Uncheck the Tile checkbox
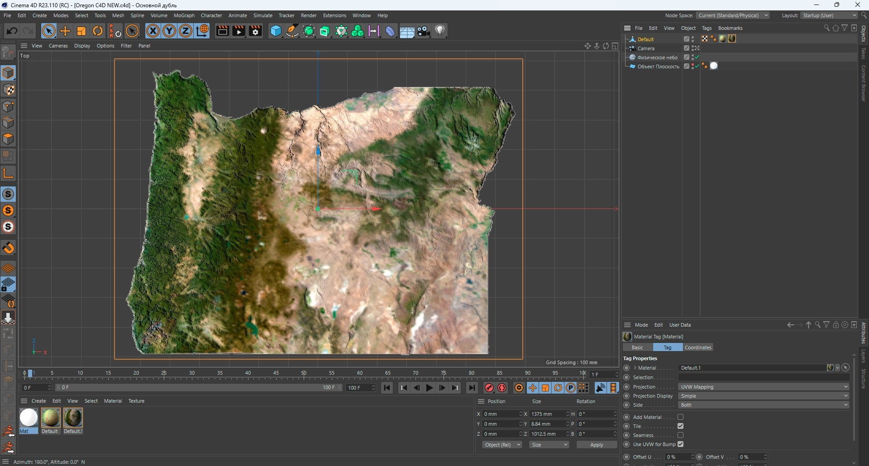 [680, 426]
